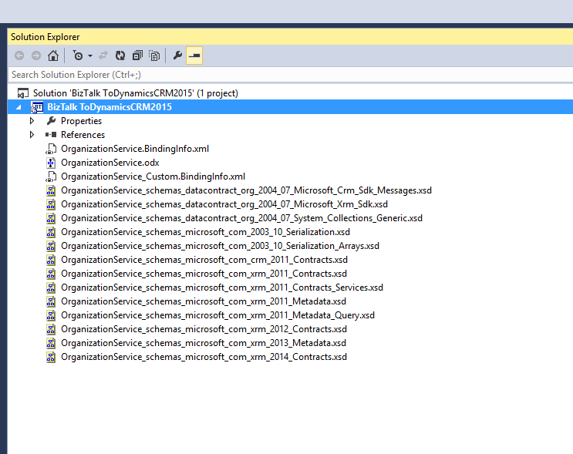Screen dimensions: 573x454
Task: Click schema icon for crm_2011_Contracts.xsd
Action: (x=51, y=260)
